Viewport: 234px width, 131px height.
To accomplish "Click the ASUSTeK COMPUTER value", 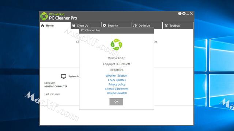I will (56, 87).
